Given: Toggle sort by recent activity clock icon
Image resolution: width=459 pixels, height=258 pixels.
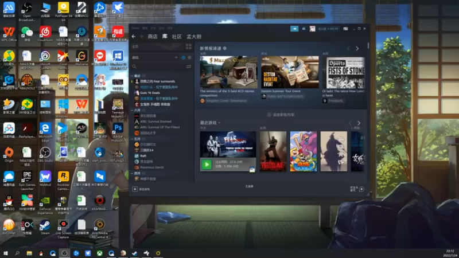Looking at the screenshot, I should click(183, 58).
